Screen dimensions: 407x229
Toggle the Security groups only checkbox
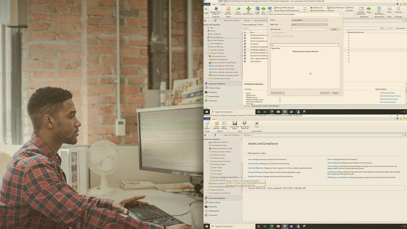click(271, 32)
